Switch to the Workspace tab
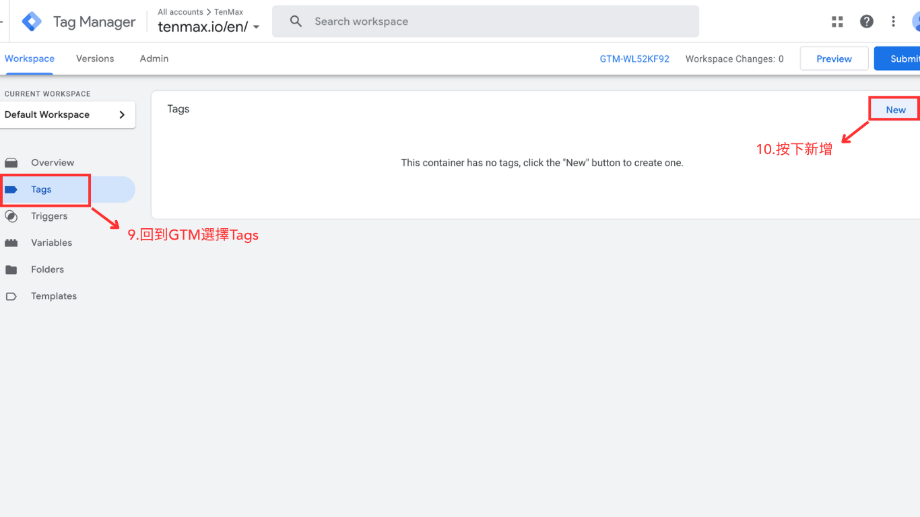This screenshot has height=517, width=920. pos(30,59)
